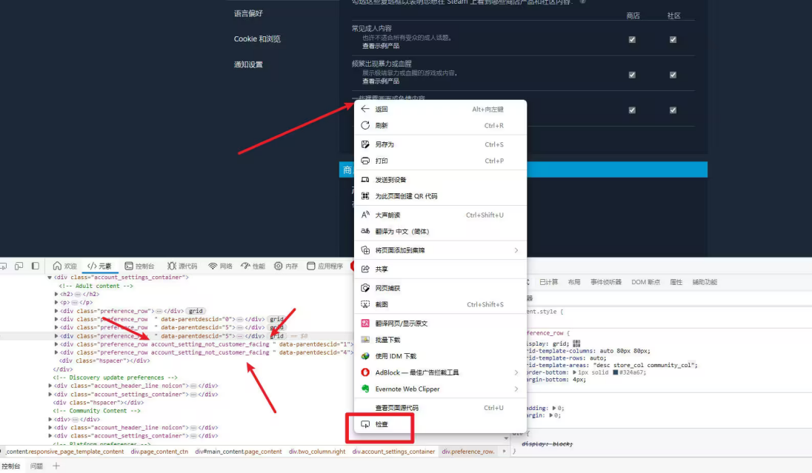
Task: Open the 控制台 console tool in DevTools
Action: (x=139, y=266)
